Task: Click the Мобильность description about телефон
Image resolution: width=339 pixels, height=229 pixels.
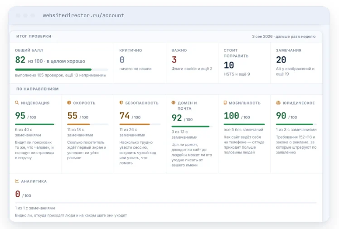Action: (244, 145)
